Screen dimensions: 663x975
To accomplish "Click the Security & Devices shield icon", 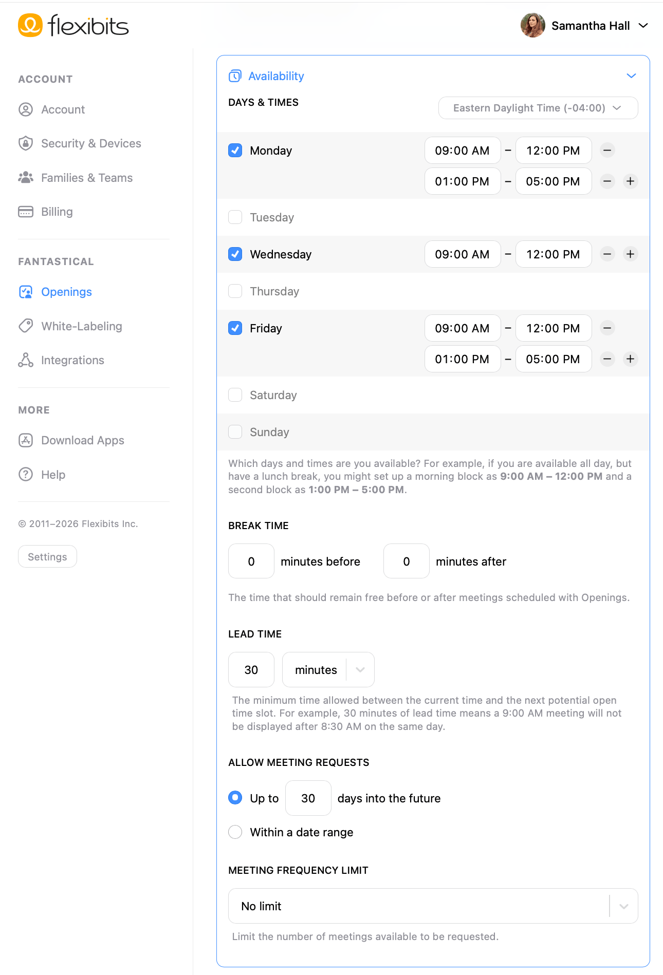I will tap(26, 143).
